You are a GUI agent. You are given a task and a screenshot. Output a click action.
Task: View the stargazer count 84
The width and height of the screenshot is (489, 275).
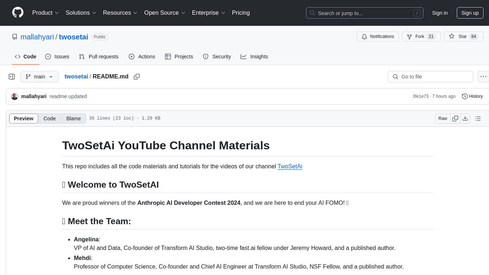pyautogui.click(x=474, y=36)
